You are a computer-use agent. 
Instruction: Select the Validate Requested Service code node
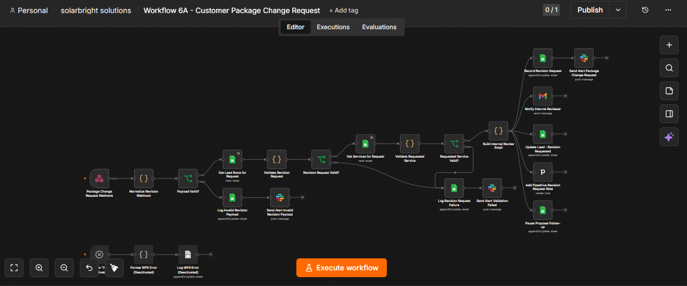point(409,144)
